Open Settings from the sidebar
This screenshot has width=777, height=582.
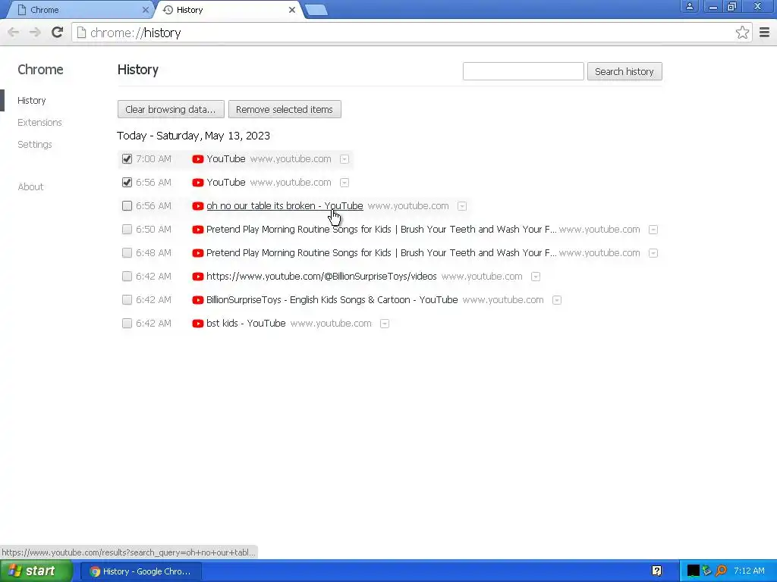(35, 145)
